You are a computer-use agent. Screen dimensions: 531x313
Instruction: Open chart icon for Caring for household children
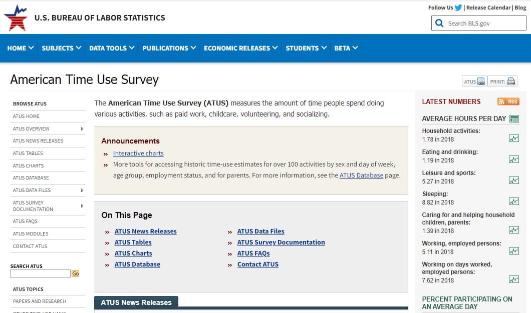point(514,230)
